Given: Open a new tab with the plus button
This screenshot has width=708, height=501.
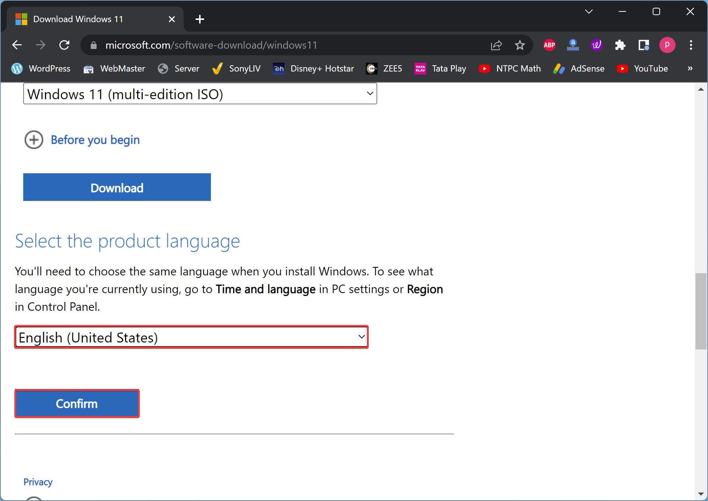Looking at the screenshot, I should click(x=200, y=19).
